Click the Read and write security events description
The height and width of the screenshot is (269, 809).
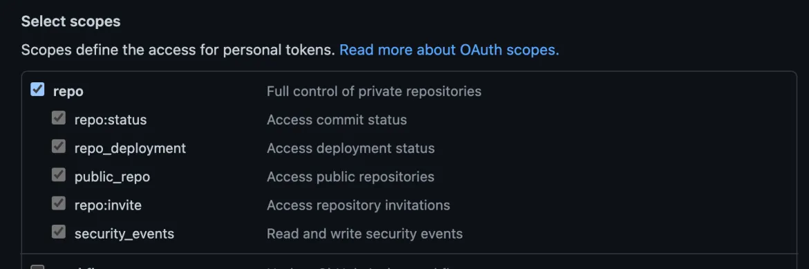pyautogui.click(x=365, y=234)
